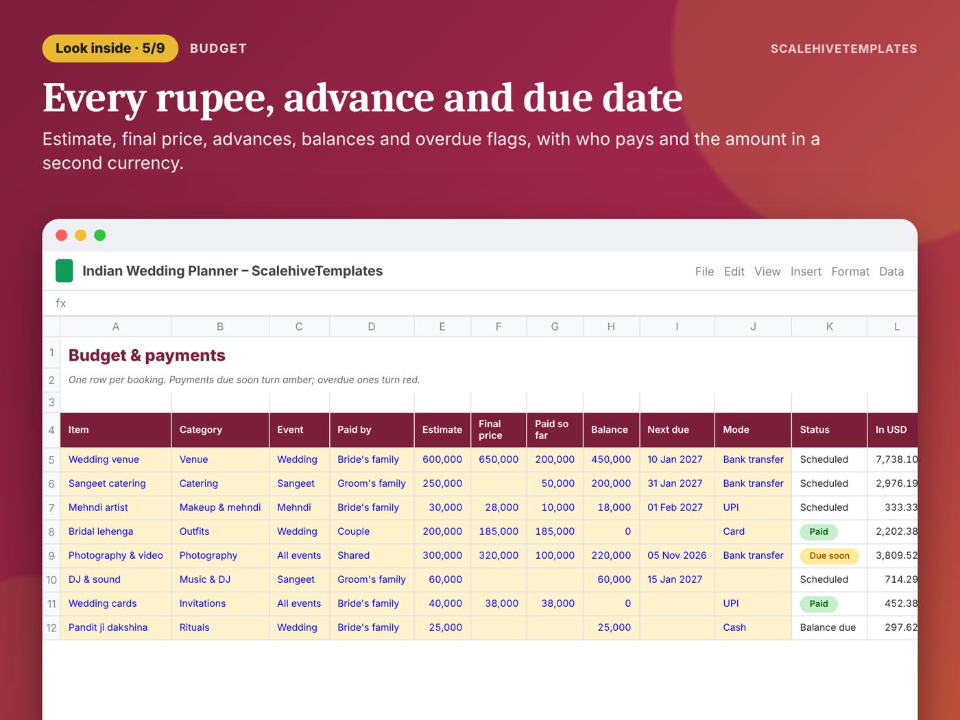Image resolution: width=960 pixels, height=720 pixels.
Task: Click the 'Balance due' status cell
Action: click(829, 627)
